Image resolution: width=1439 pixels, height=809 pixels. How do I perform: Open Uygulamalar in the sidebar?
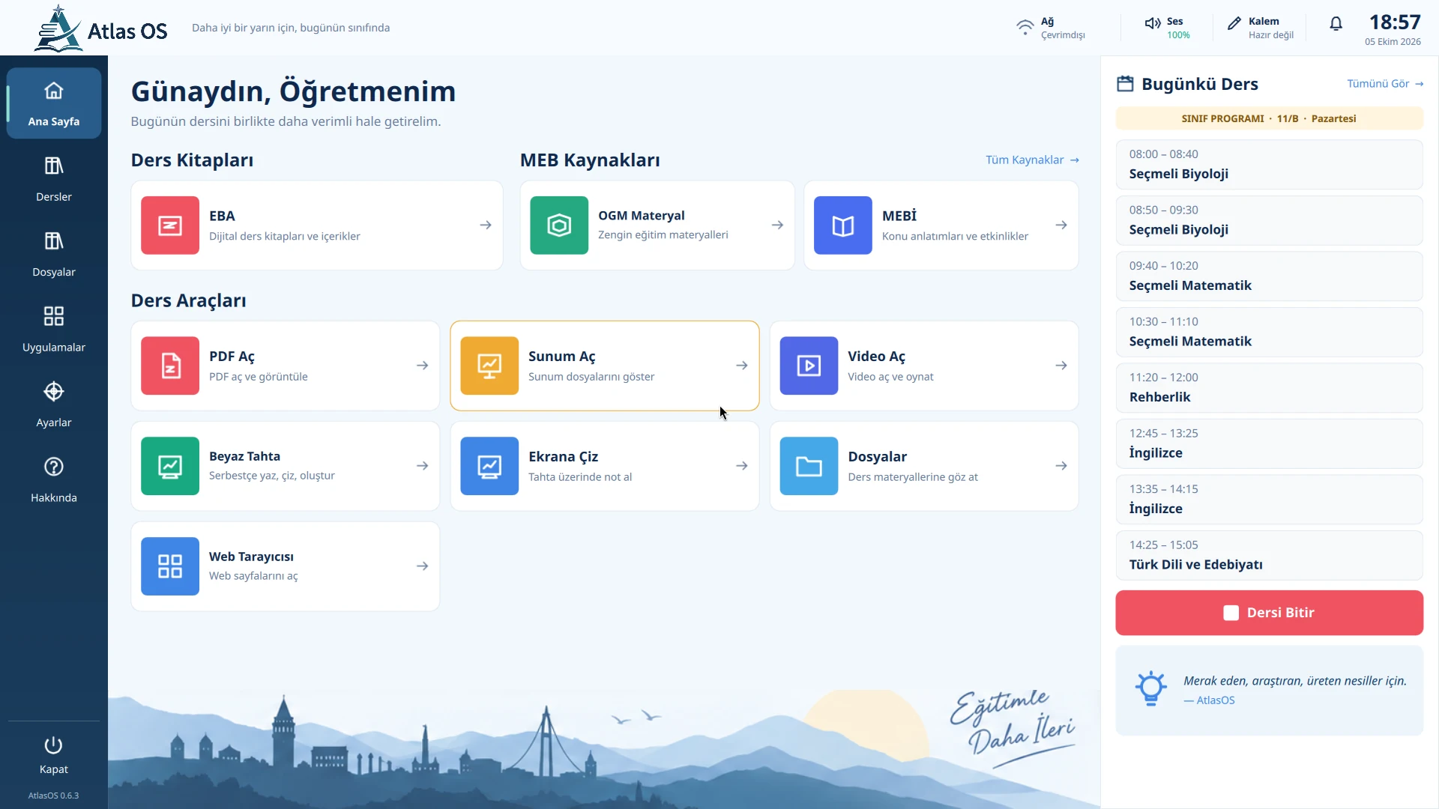click(x=54, y=330)
